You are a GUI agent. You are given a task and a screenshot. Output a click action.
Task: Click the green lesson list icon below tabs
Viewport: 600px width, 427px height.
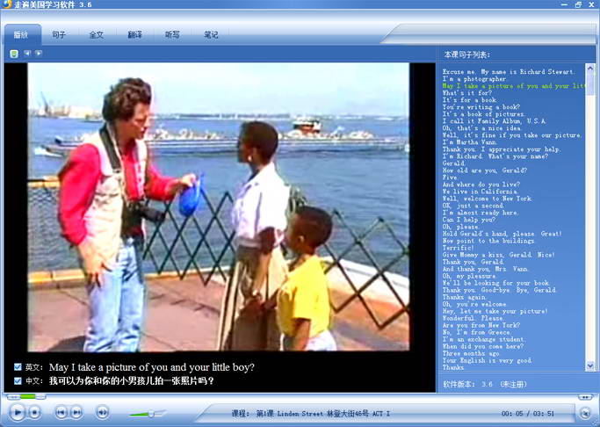point(14,54)
